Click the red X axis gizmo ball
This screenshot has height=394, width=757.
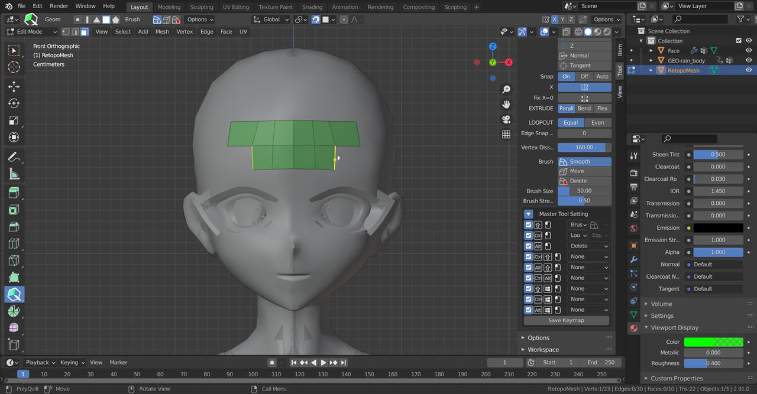click(509, 62)
